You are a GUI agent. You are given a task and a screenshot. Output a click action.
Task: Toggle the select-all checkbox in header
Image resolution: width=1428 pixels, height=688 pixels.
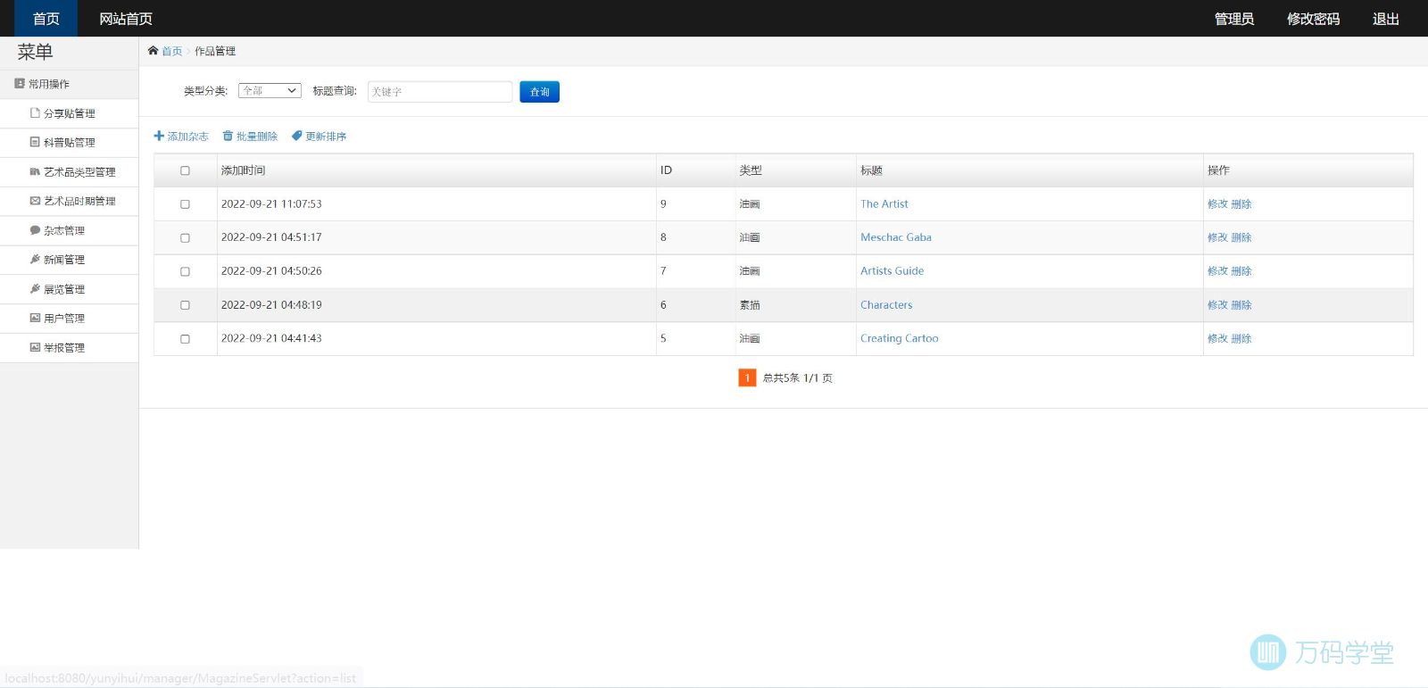click(186, 170)
